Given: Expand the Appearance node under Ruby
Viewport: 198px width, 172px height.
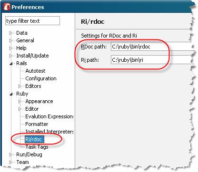Looking at the screenshot, I should [x=20, y=101].
